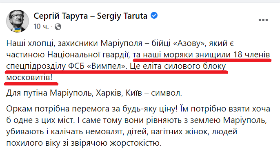Screen dimensions: 280x153
Task: Click the word «Вимпел» in the post
Action: click(x=107, y=66)
